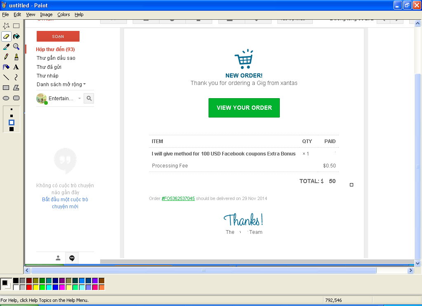Select the Curve tool
The image size is (422, 306).
pos(16,78)
